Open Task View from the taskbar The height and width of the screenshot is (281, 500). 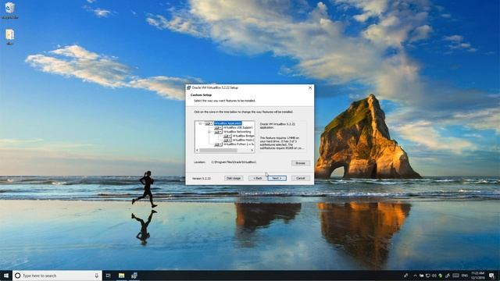108,276
